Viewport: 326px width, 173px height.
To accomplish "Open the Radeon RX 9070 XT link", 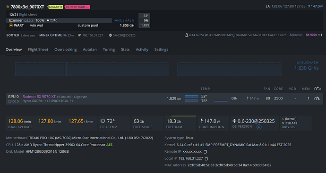I will [39, 97].
